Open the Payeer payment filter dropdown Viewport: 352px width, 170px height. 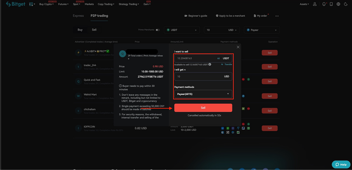pos(261,30)
